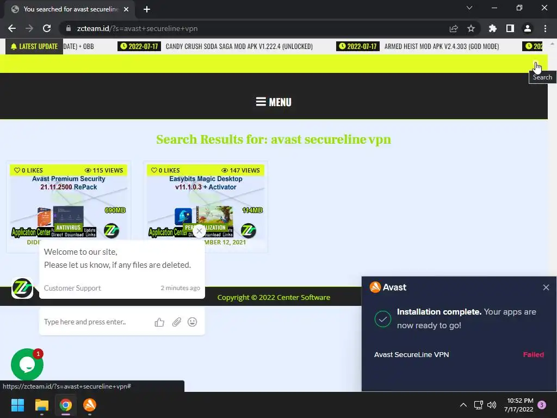The image size is (557, 418).
Task: Click the browser forward arrow
Action: (x=29, y=28)
